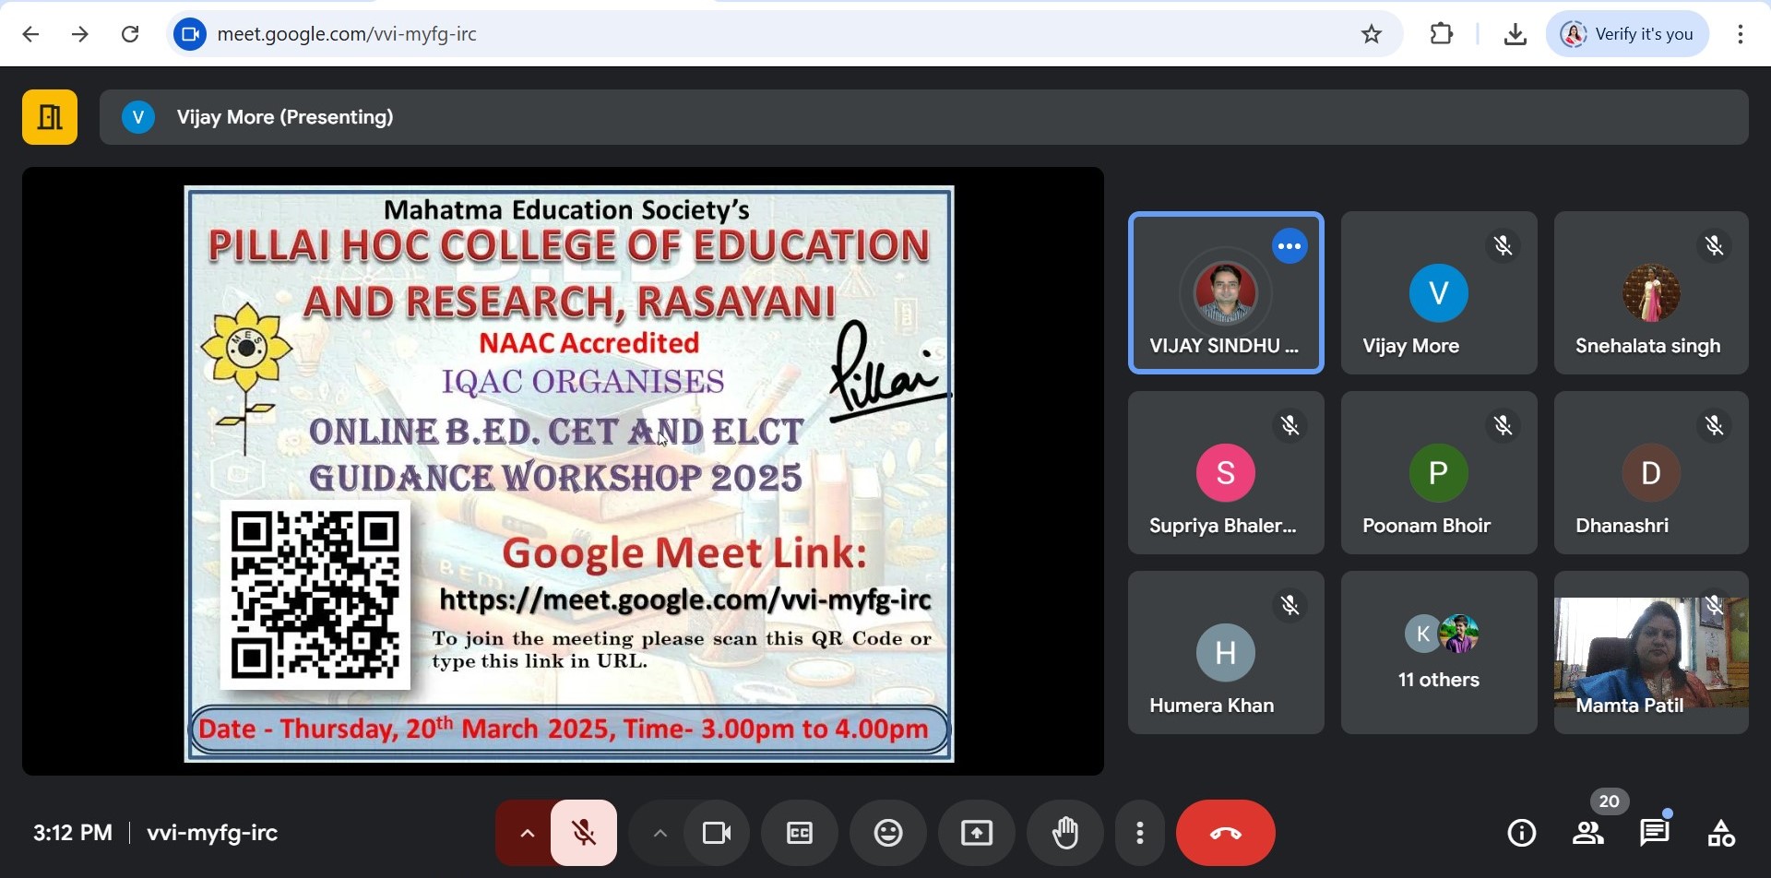1771x878 pixels.
Task: Bookmark this page with the star icon
Action: (1373, 35)
